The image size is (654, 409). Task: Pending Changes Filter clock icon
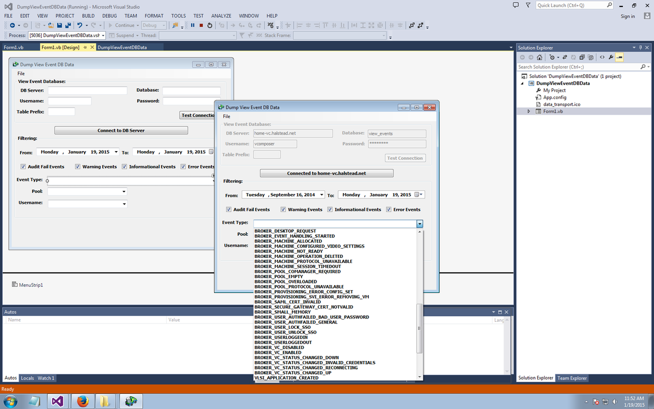(x=553, y=57)
